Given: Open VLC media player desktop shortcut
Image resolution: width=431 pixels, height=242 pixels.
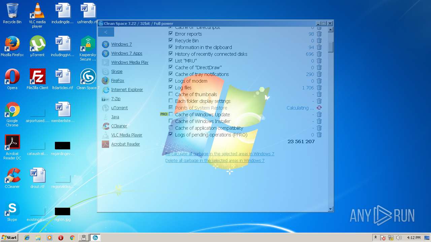Looking at the screenshot, I should tap(37, 15).
